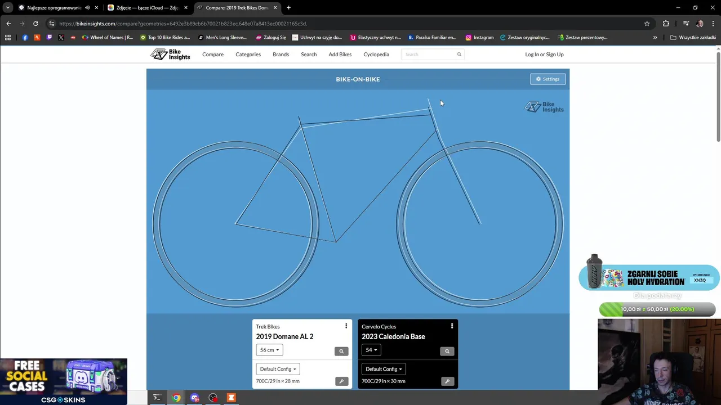Mute audio on Najlepsze oprogramowanie tab

87,8
